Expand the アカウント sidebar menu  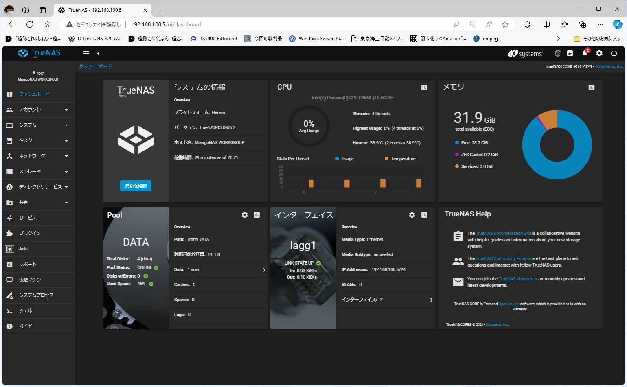pyautogui.click(x=39, y=109)
